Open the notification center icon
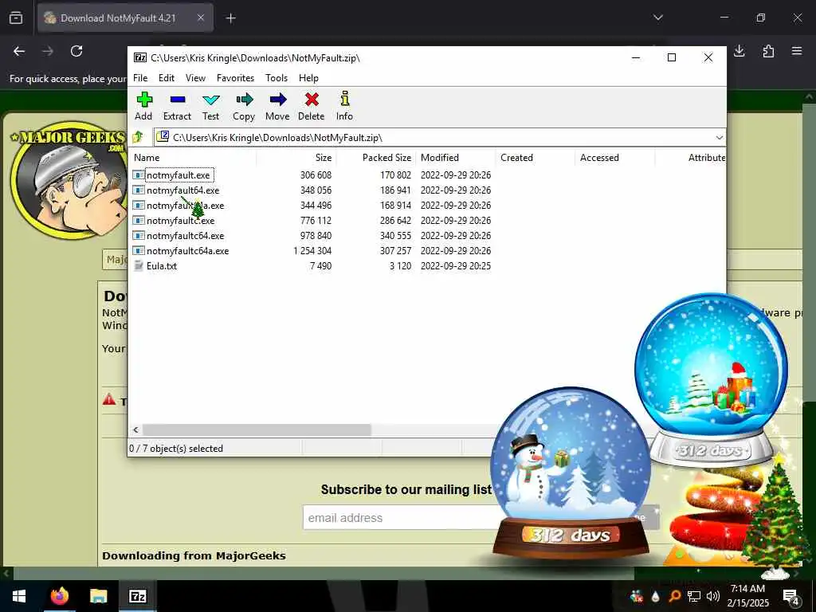816x612 pixels. (791, 597)
